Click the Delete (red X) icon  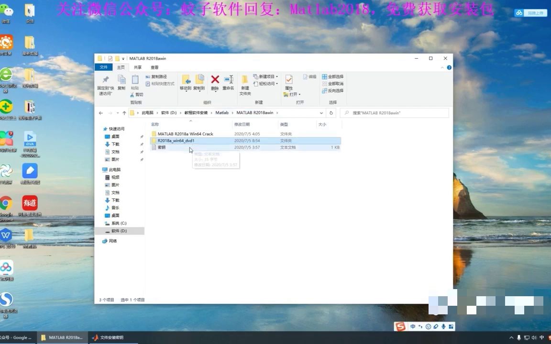point(215,79)
